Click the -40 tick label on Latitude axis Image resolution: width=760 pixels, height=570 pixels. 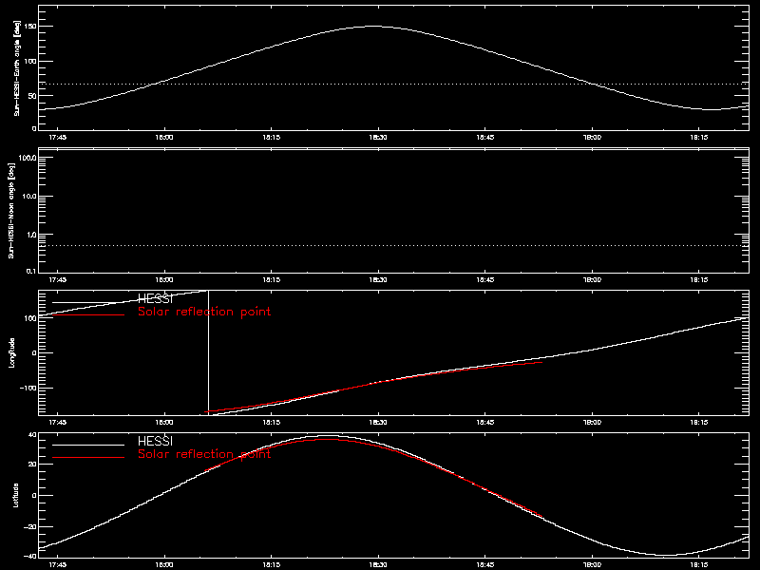[30, 556]
